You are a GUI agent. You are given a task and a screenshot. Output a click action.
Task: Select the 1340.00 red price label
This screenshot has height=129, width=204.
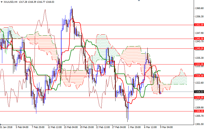pos(199,48)
